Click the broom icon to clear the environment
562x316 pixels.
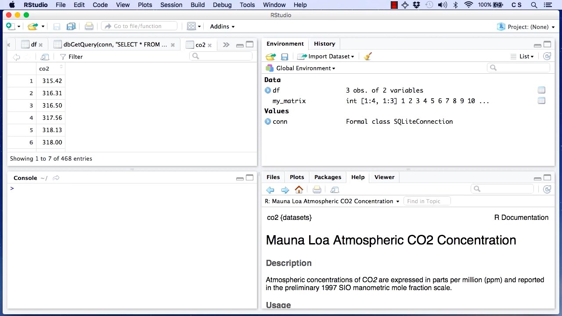368,57
